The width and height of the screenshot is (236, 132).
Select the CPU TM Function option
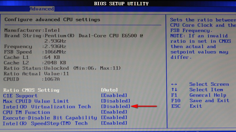(26, 112)
